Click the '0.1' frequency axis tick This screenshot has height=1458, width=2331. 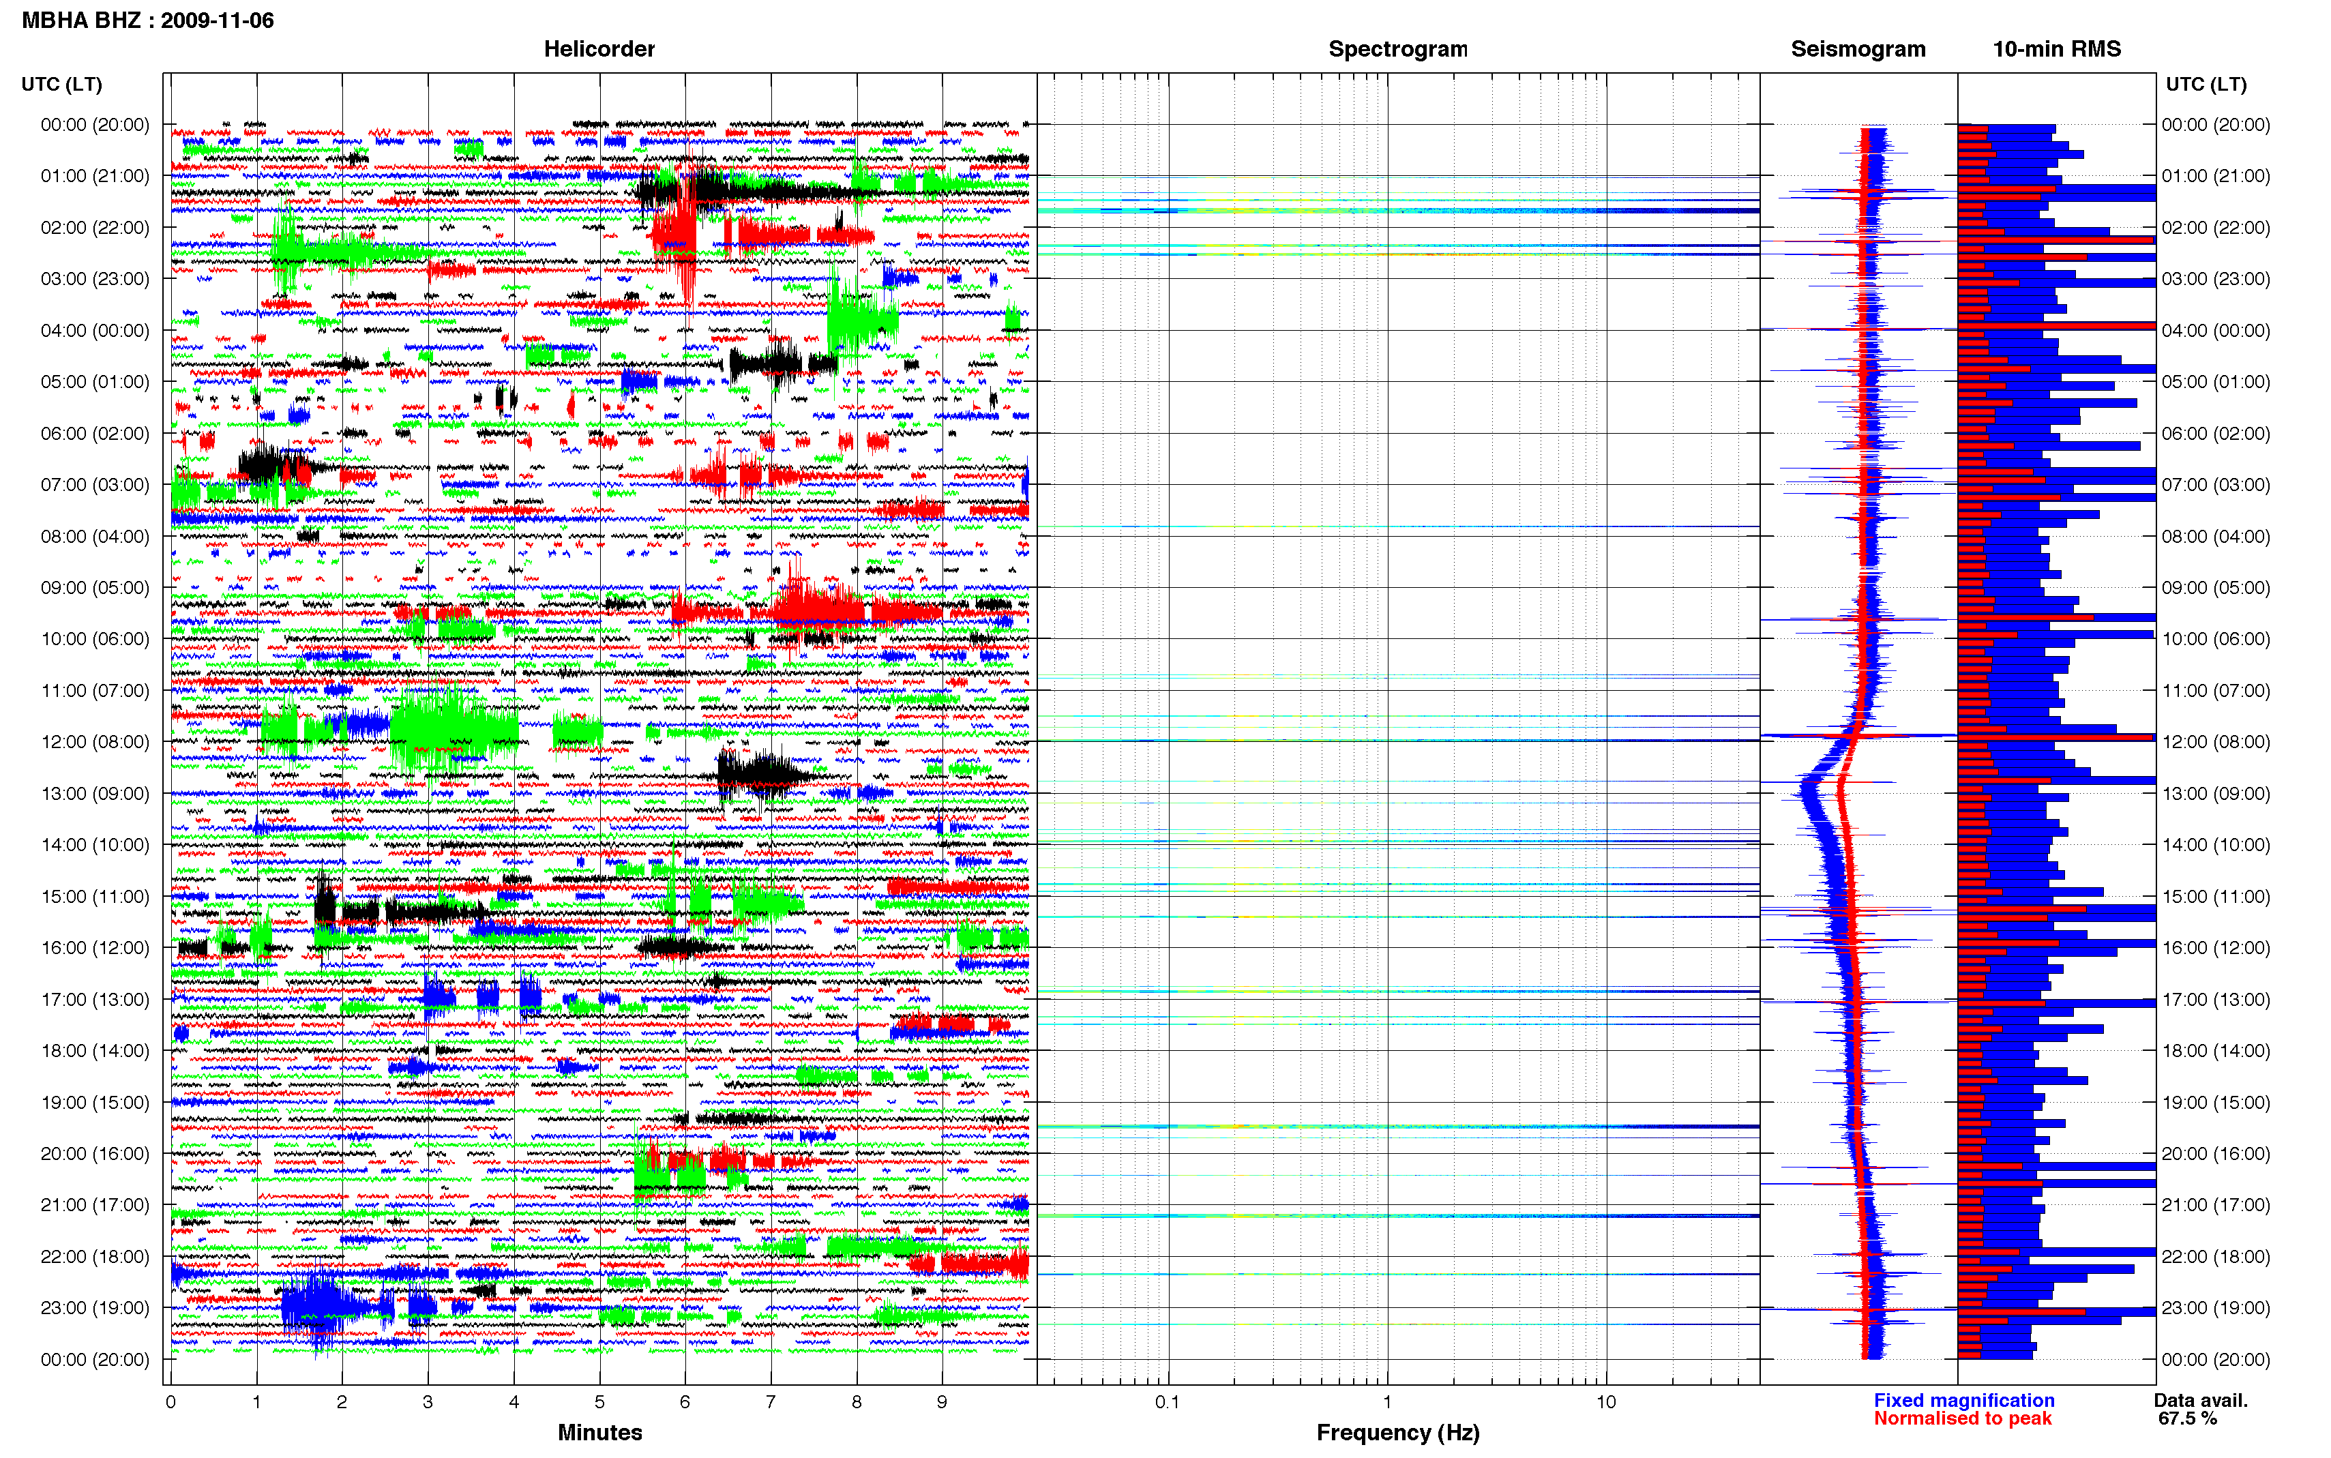(x=1168, y=1402)
